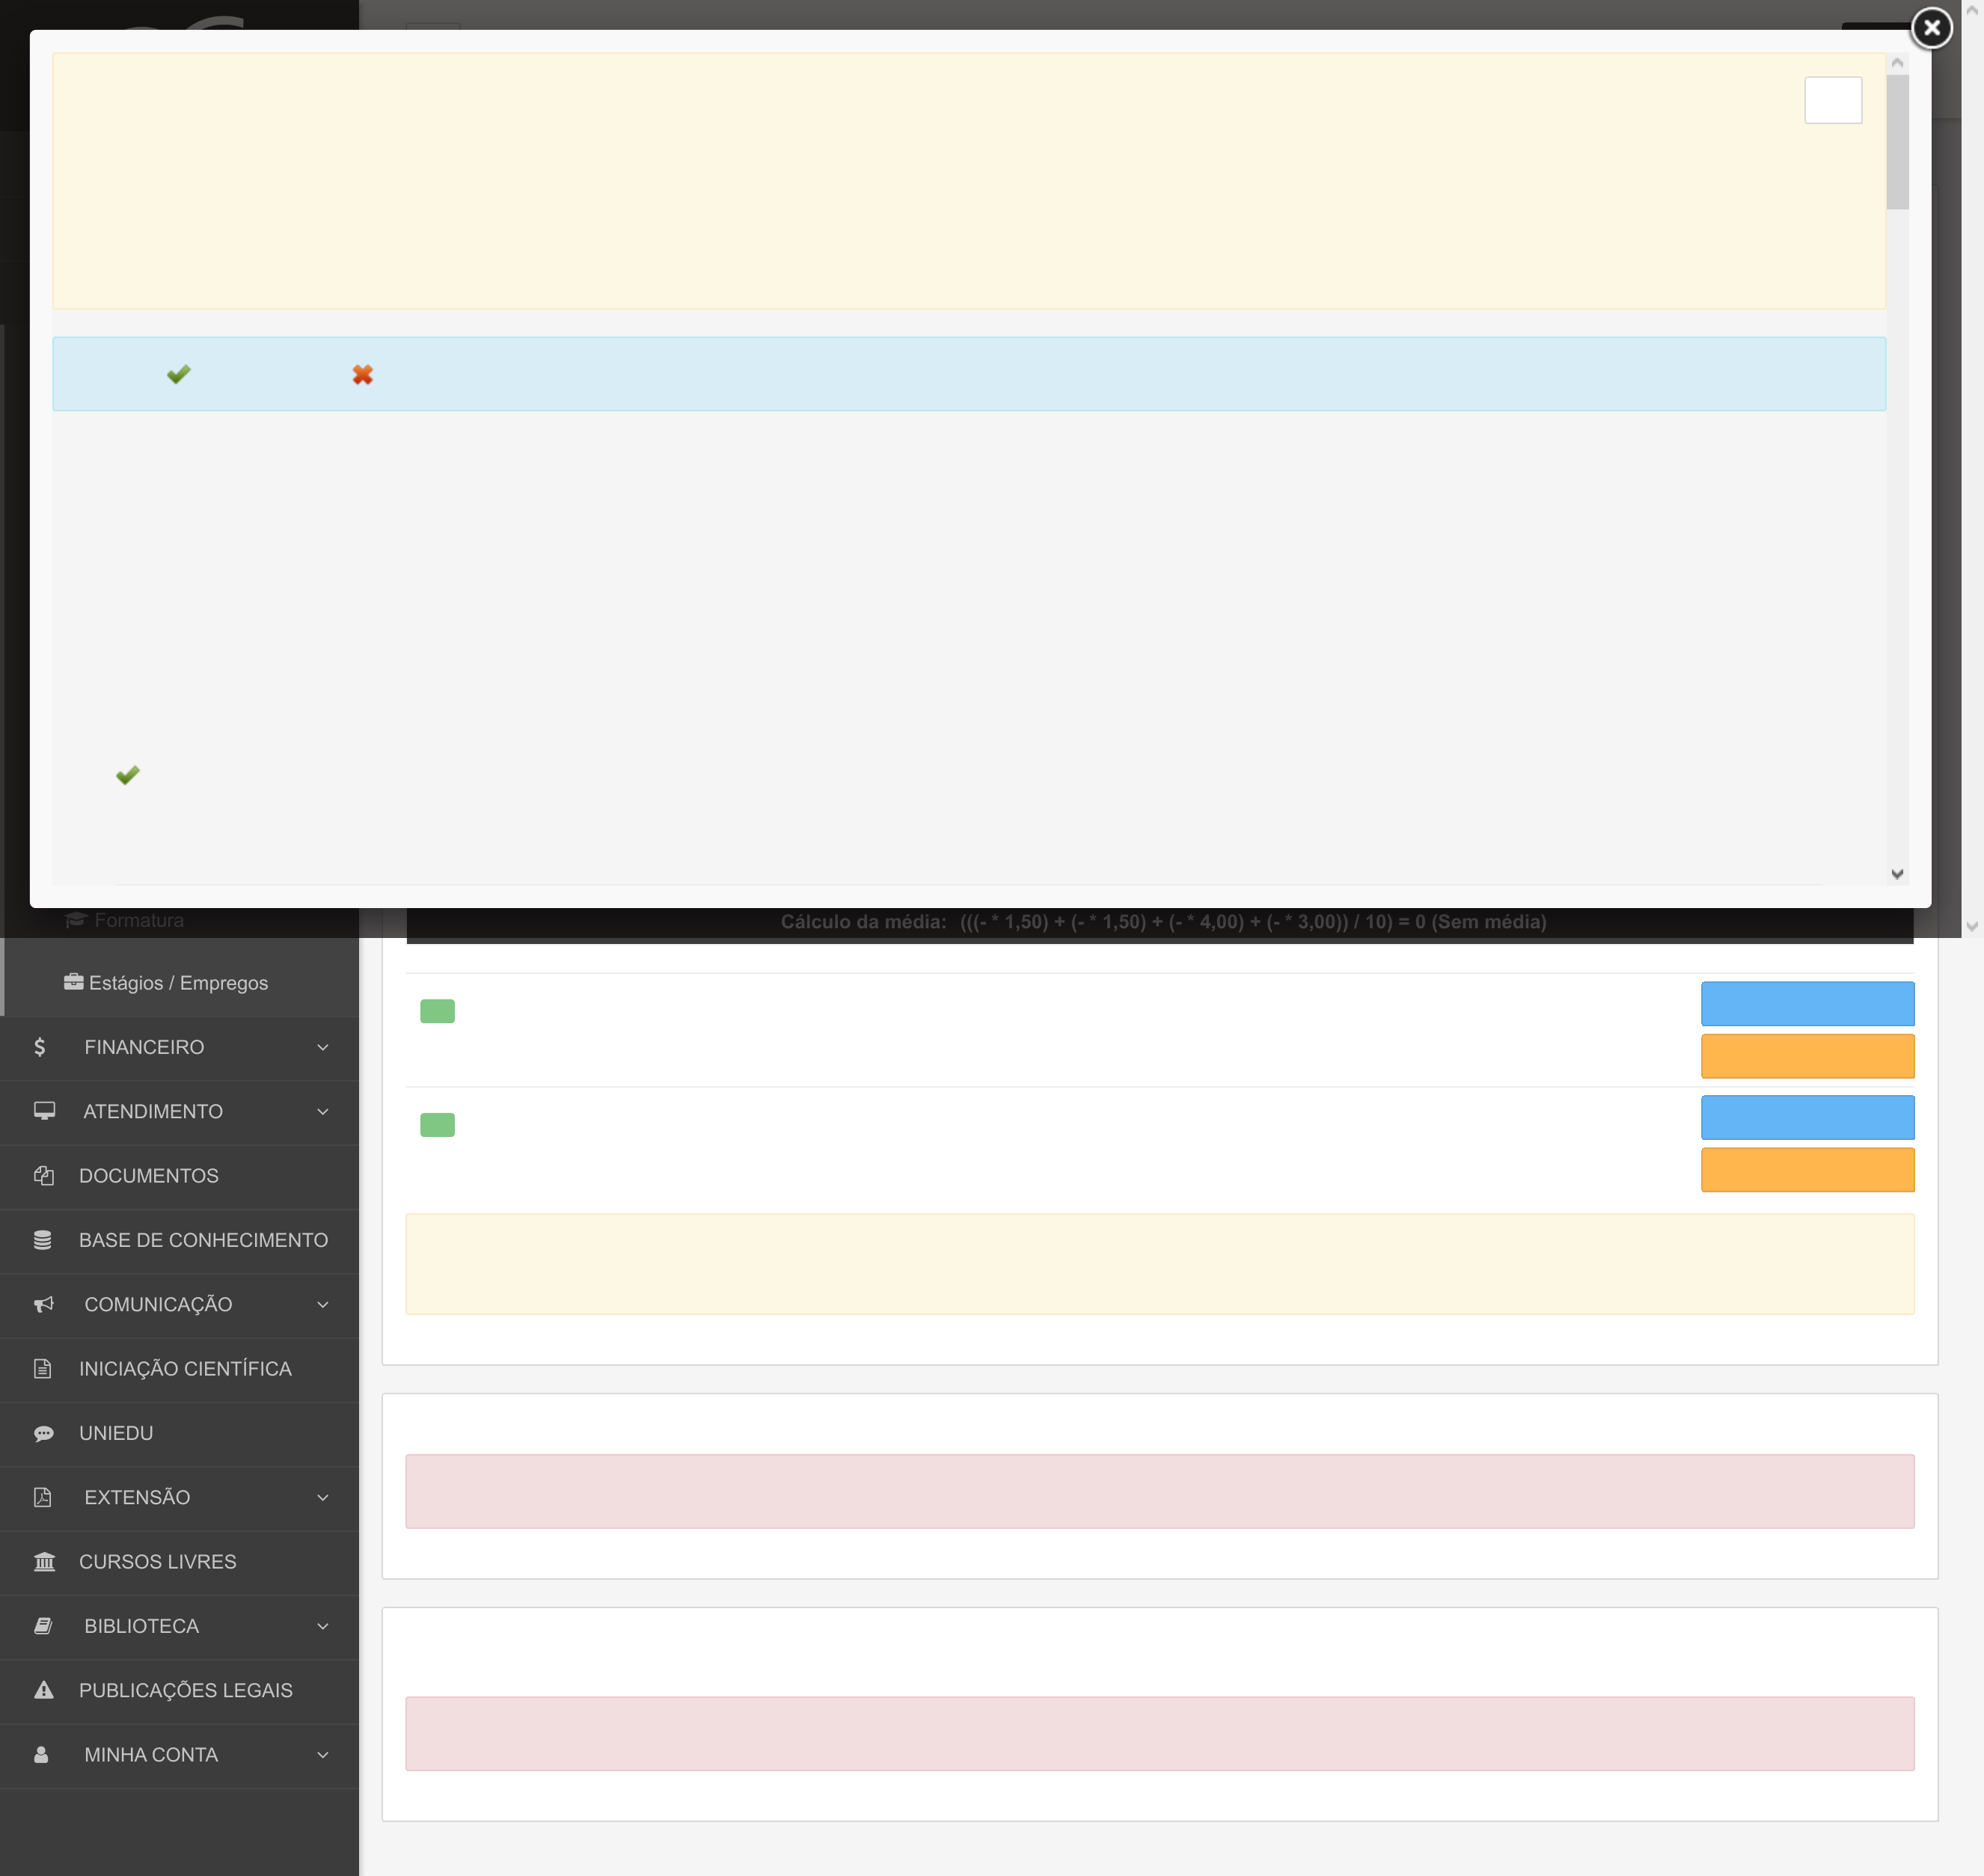This screenshot has height=1876, width=1984.
Task: Click the briefcase icon for Estágios / Empregos
Action: [73, 982]
